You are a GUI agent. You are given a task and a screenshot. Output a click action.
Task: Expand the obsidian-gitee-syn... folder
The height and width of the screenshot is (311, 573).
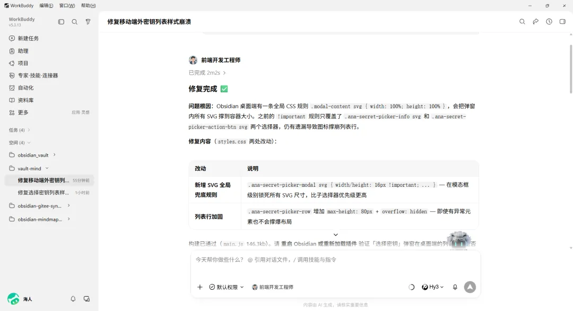click(68, 206)
